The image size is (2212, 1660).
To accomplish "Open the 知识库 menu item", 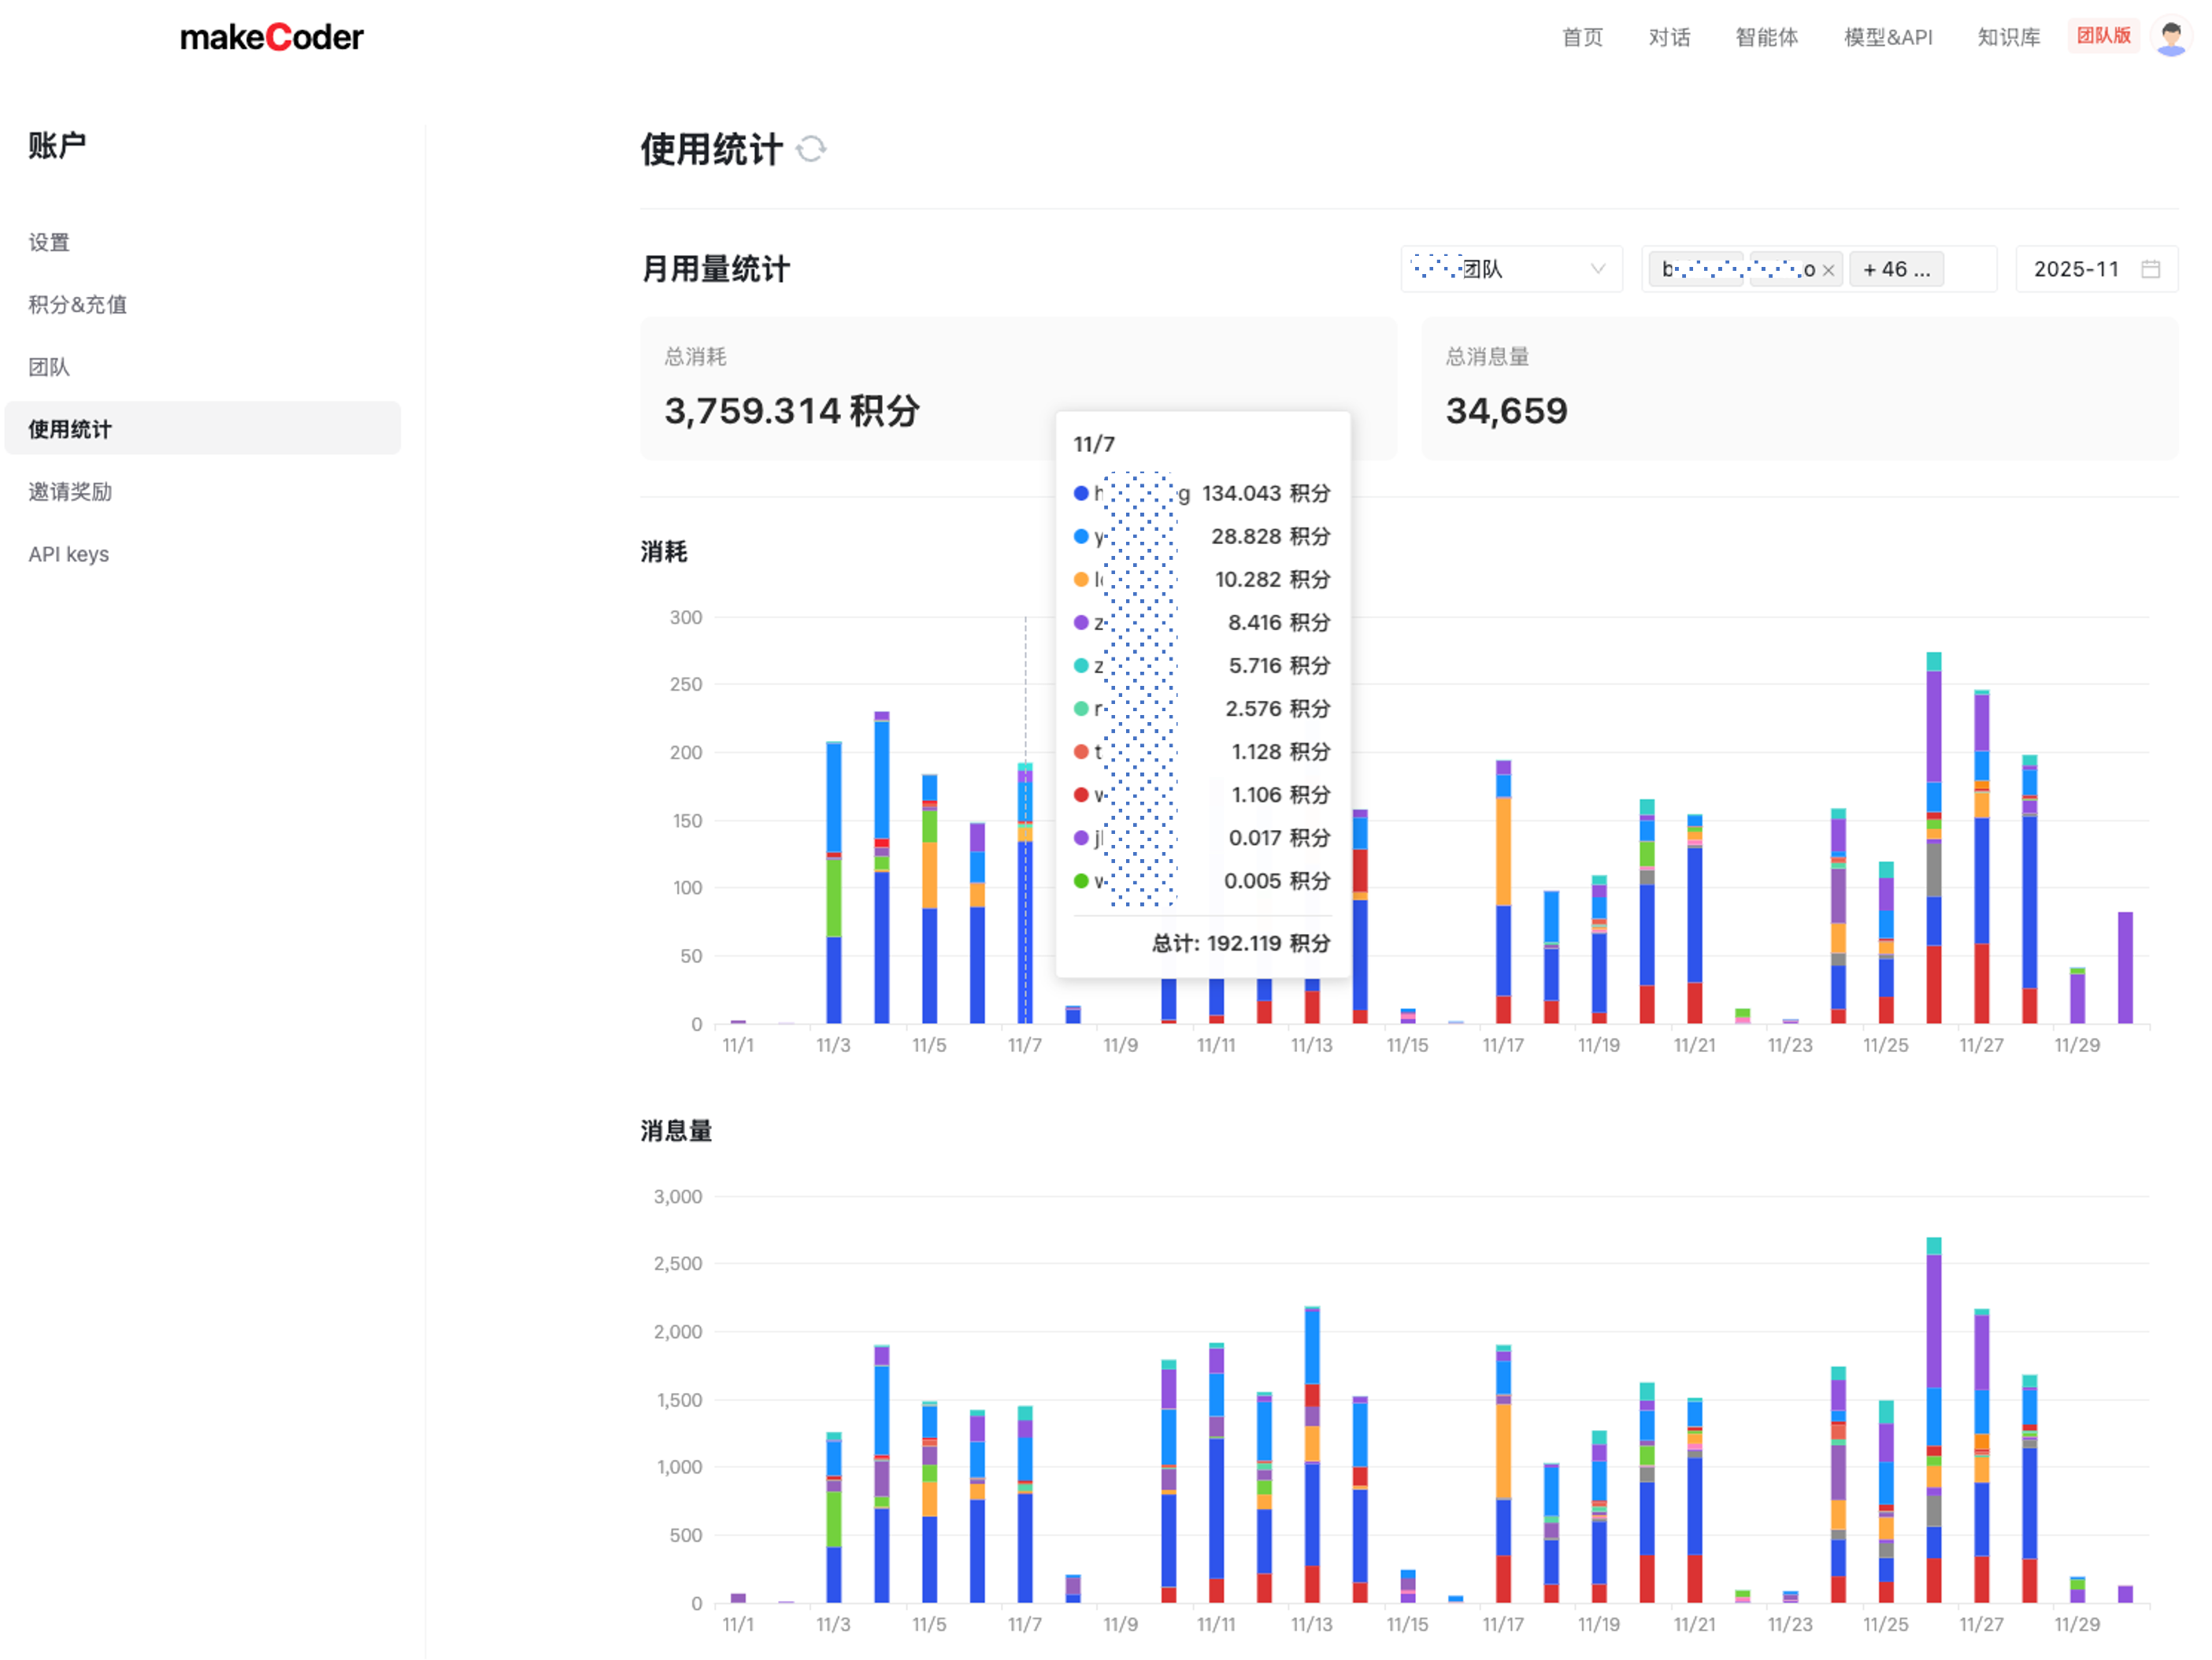I will 2008,38.
